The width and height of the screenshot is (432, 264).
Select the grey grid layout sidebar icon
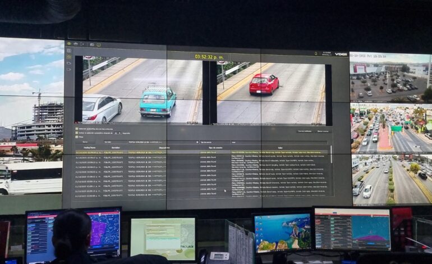(x=69, y=51)
